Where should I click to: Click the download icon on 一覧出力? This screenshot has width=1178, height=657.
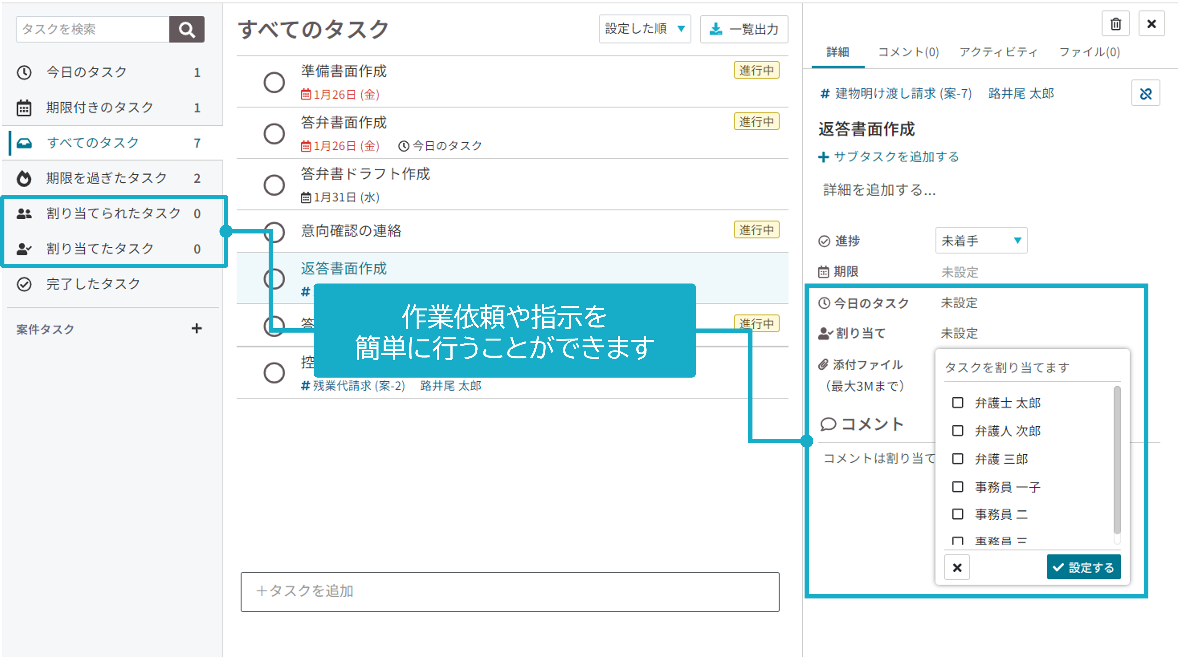pyautogui.click(x=716, y=29)
